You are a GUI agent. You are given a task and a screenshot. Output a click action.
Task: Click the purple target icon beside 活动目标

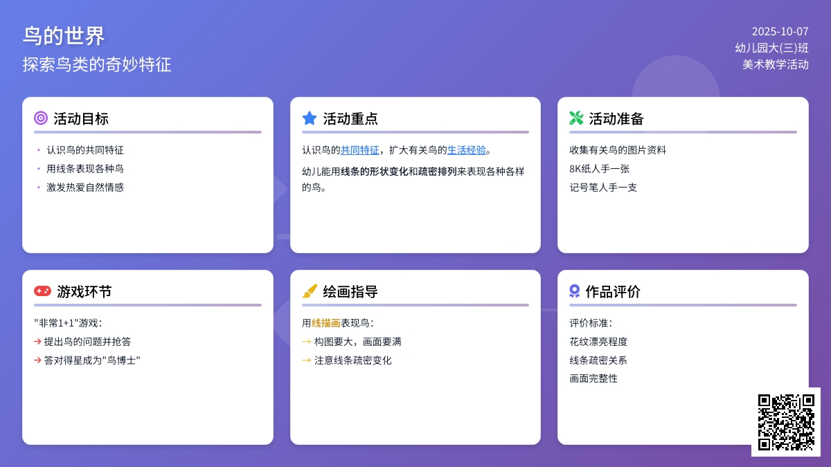(x=41, y=118)
